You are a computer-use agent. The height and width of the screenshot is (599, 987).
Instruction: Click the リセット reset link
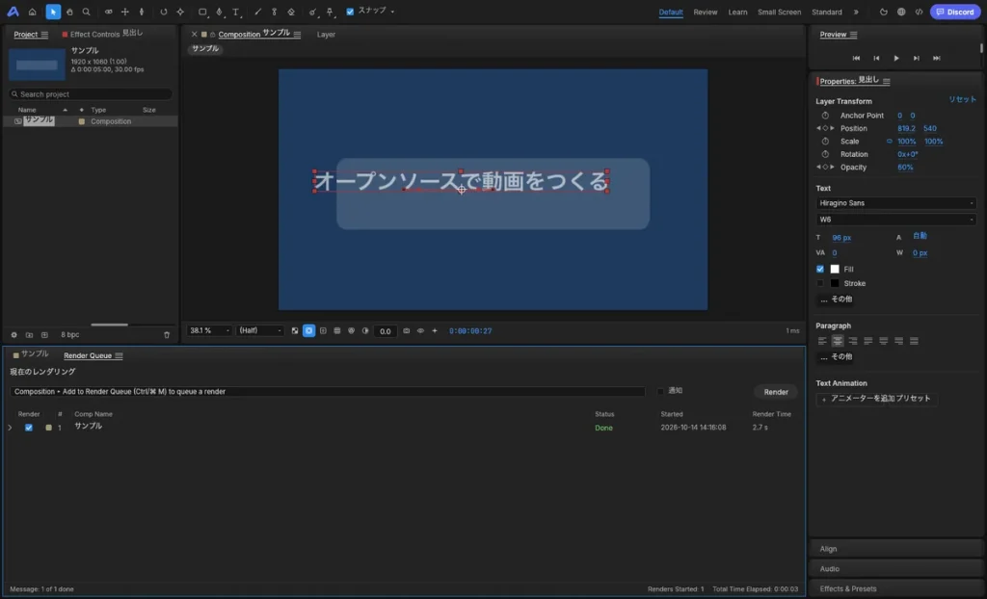(x=962, y=99)
